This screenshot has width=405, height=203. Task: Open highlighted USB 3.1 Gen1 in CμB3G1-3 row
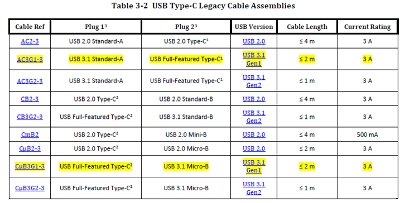254,166
